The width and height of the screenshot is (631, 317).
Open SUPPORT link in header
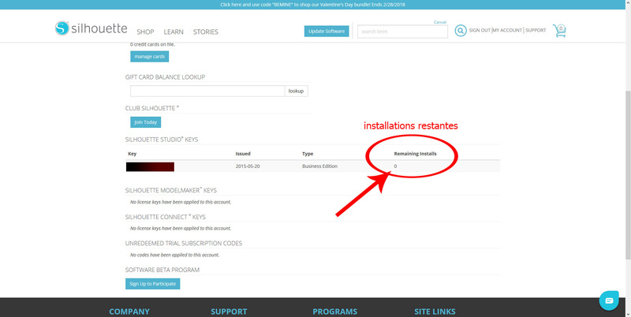point(536,30)
